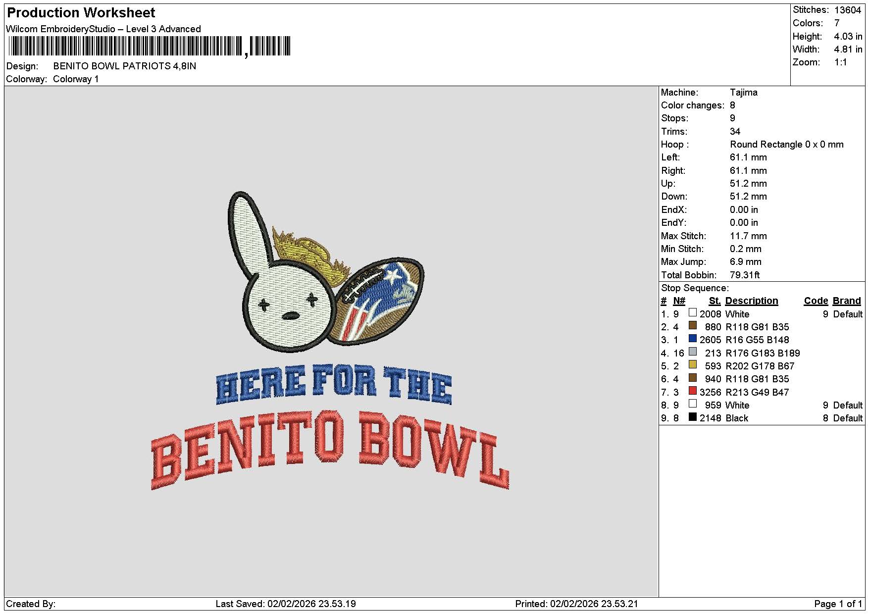Click the Height value 4.03 in
The image size is (869, 614).
pyautogui.click(x=848, y=37)
